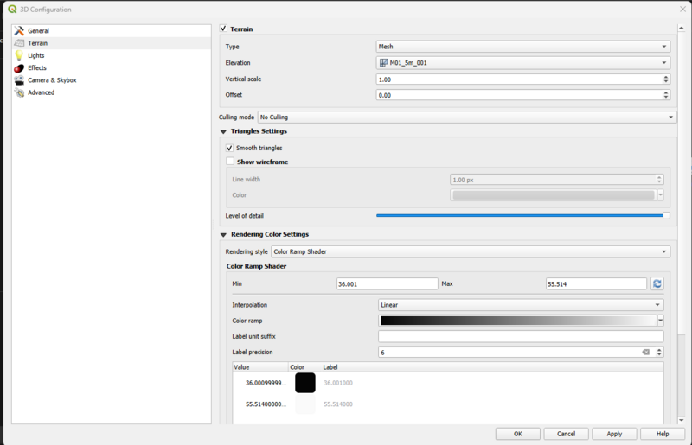Click the Min value input field

click(387, 283)
